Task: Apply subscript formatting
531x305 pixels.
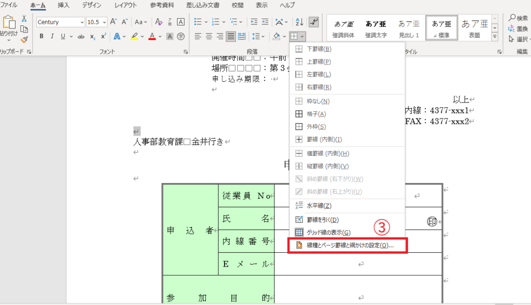Action: [x=92, y=37]
